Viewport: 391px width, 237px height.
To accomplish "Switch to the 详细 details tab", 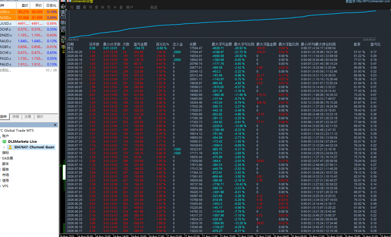I will [16, 117].
